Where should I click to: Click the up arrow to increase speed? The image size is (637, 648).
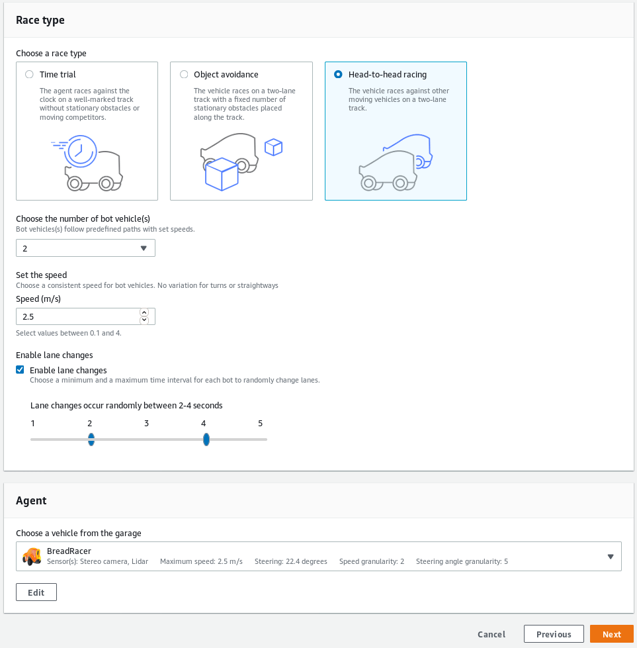[144, 312]
